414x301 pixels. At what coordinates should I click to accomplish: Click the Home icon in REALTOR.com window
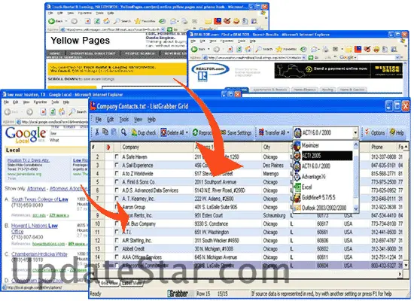coord(248,49)
